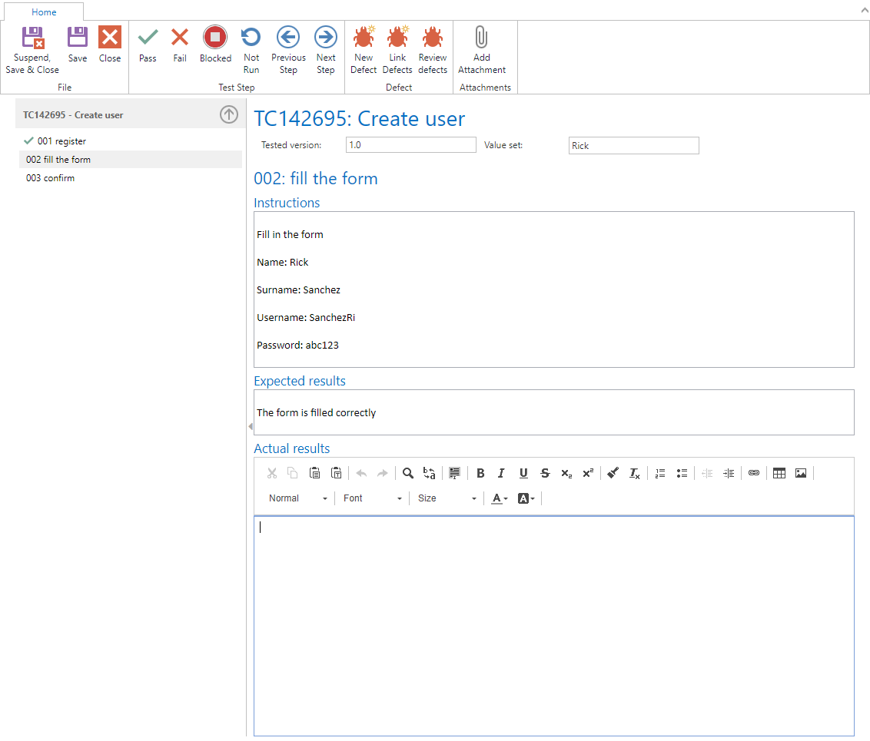This screenshot has width=870, height=741.
Task: Click the Tested version input field
Action: point(410,145)
